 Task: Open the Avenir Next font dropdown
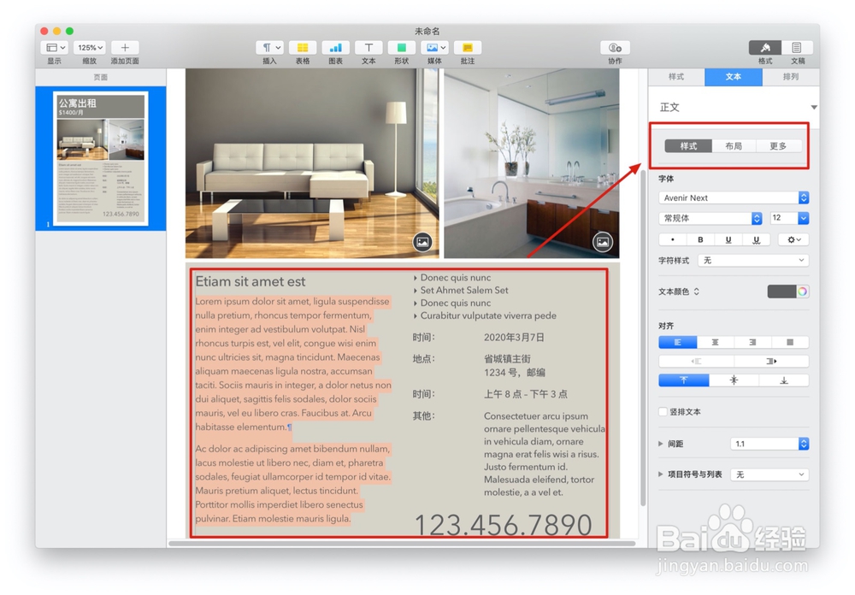tap(734, 197)
